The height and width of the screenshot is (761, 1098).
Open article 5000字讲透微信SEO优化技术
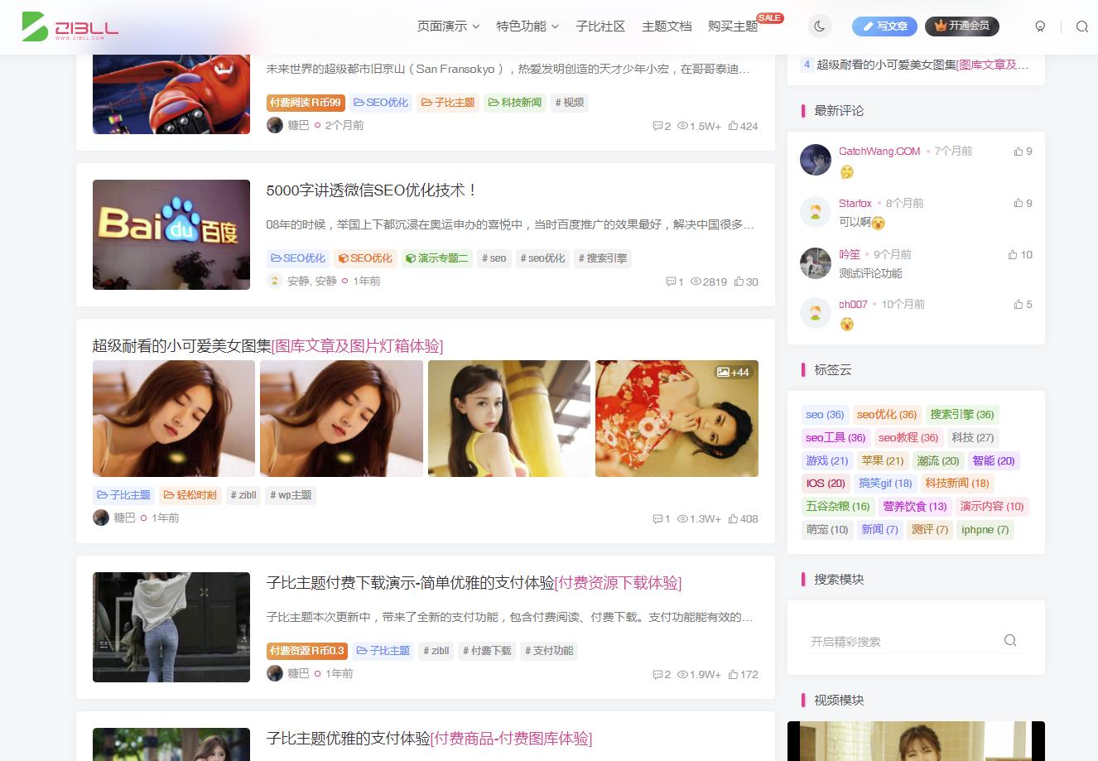(371, 190)
